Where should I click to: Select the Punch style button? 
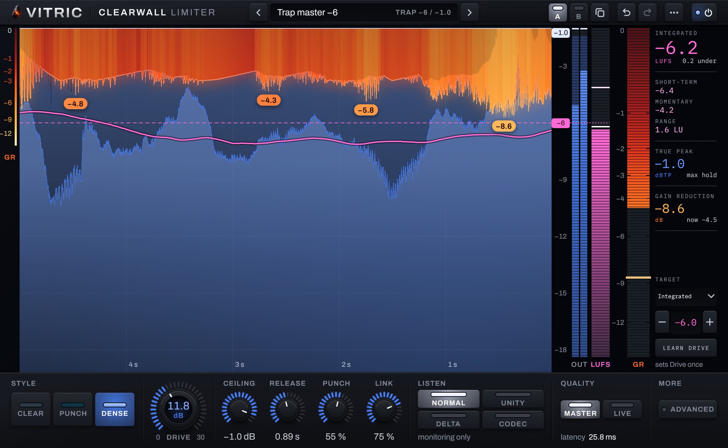coord(73,409)
